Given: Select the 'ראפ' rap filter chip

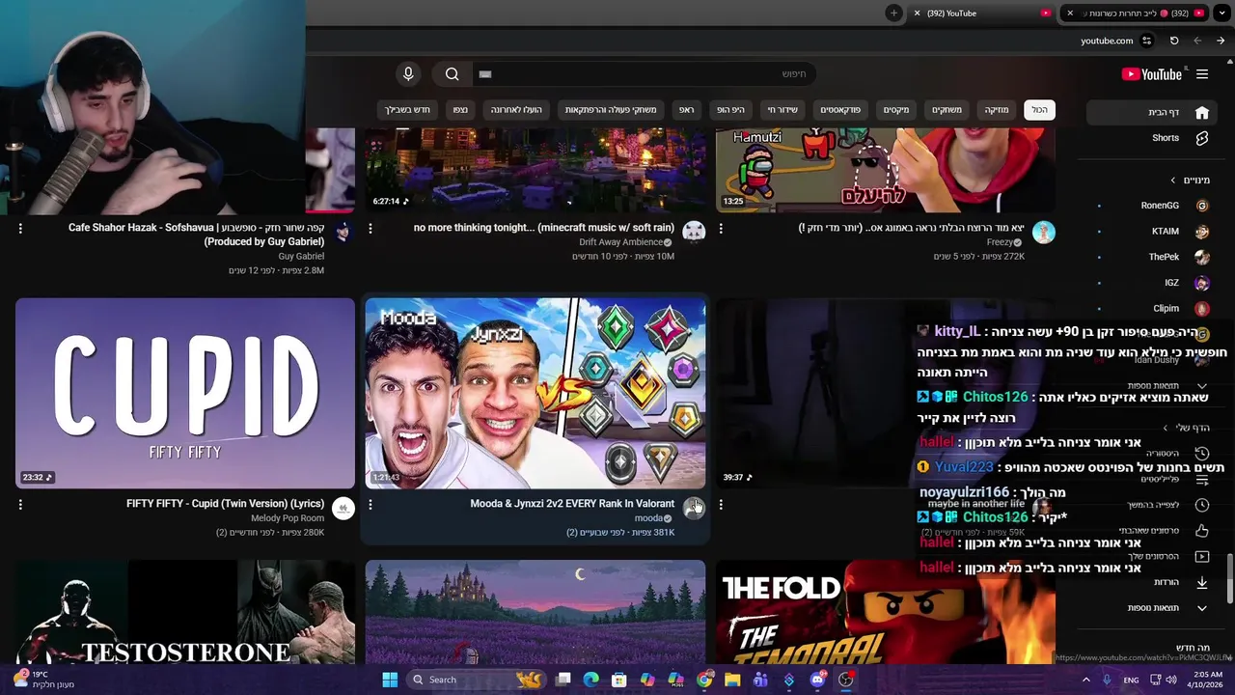Looking at the screenshot, I should [687, 110].
